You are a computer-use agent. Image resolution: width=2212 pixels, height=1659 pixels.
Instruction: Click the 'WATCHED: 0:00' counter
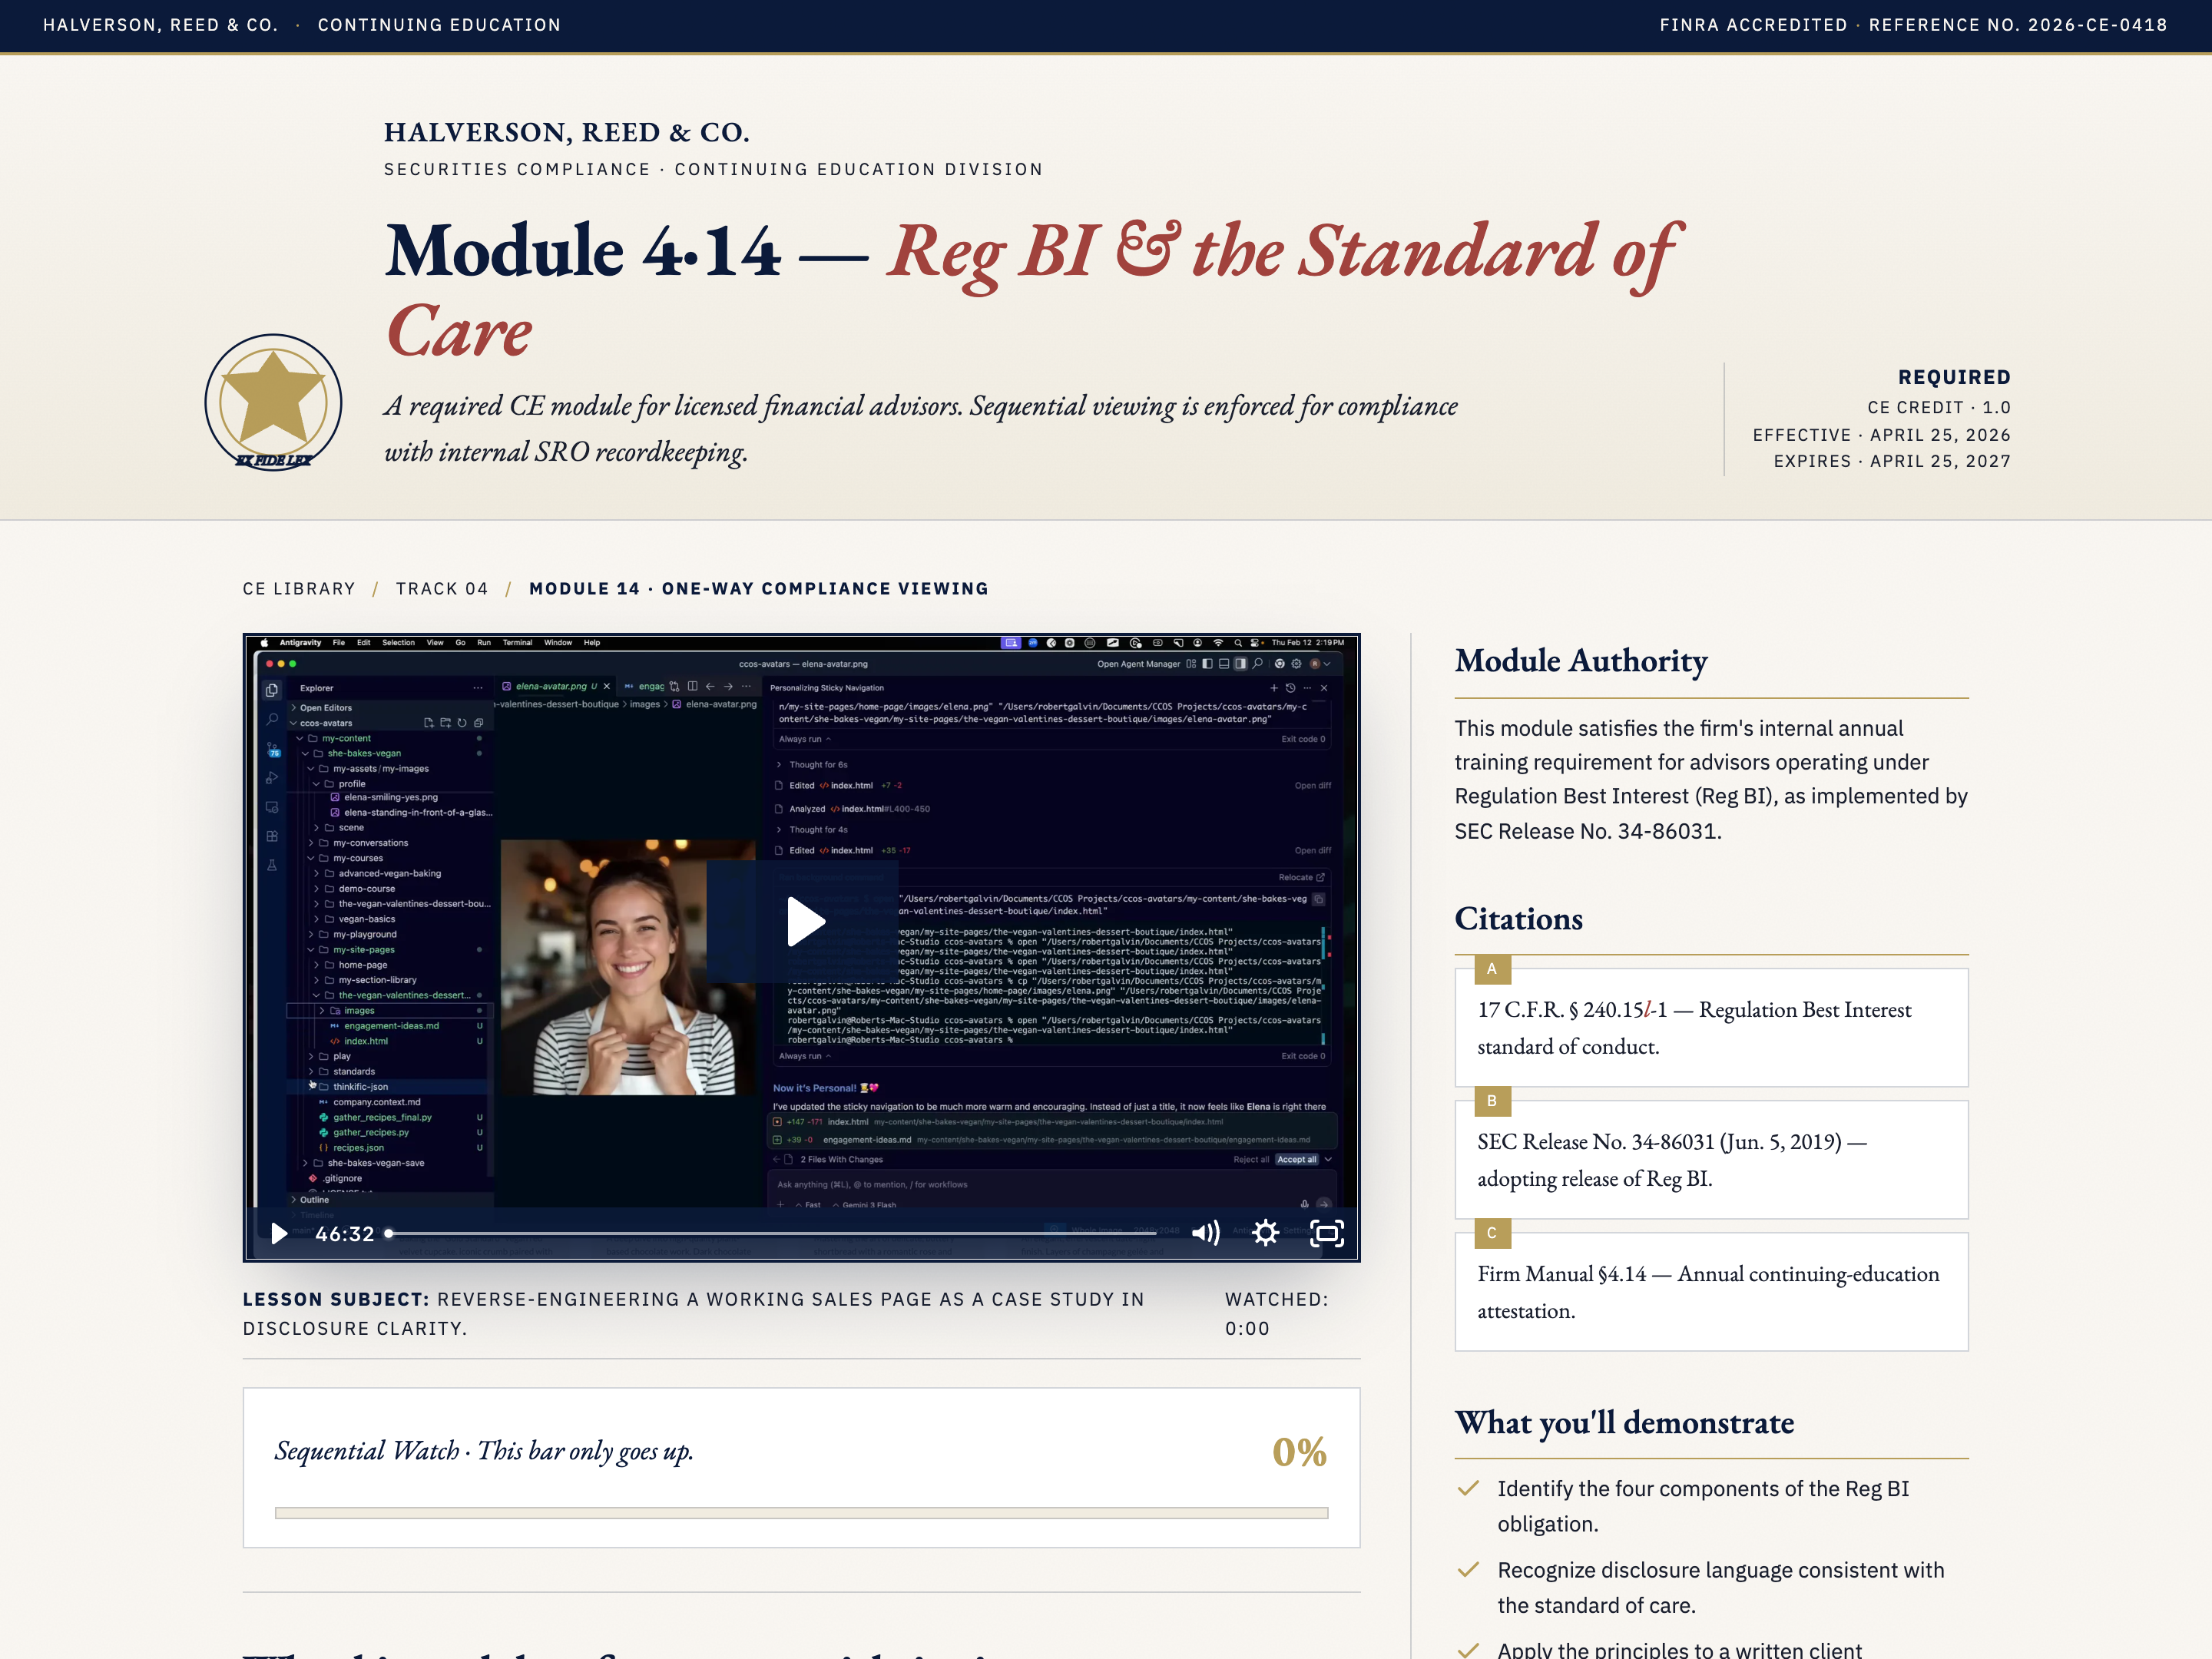(1277, 1314)
